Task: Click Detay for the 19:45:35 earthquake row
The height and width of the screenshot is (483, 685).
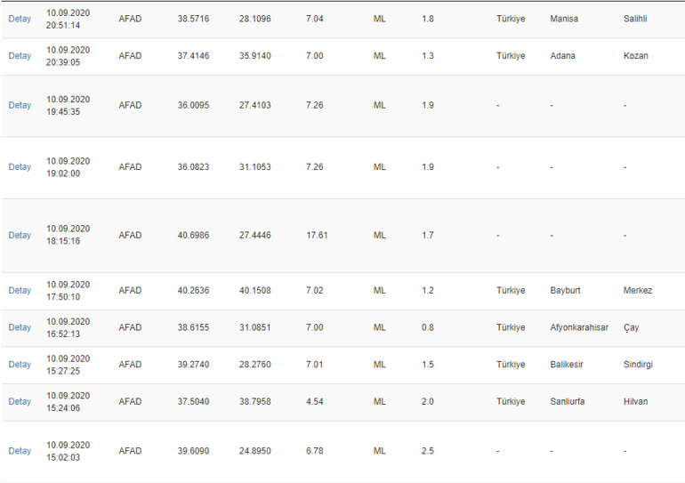Action: click(x=20, y=105)
